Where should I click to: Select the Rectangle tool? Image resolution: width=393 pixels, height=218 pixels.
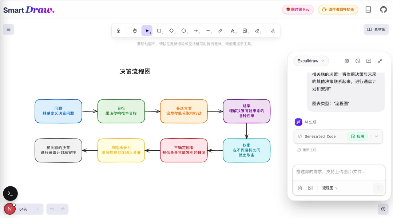[x=159, y=31]
